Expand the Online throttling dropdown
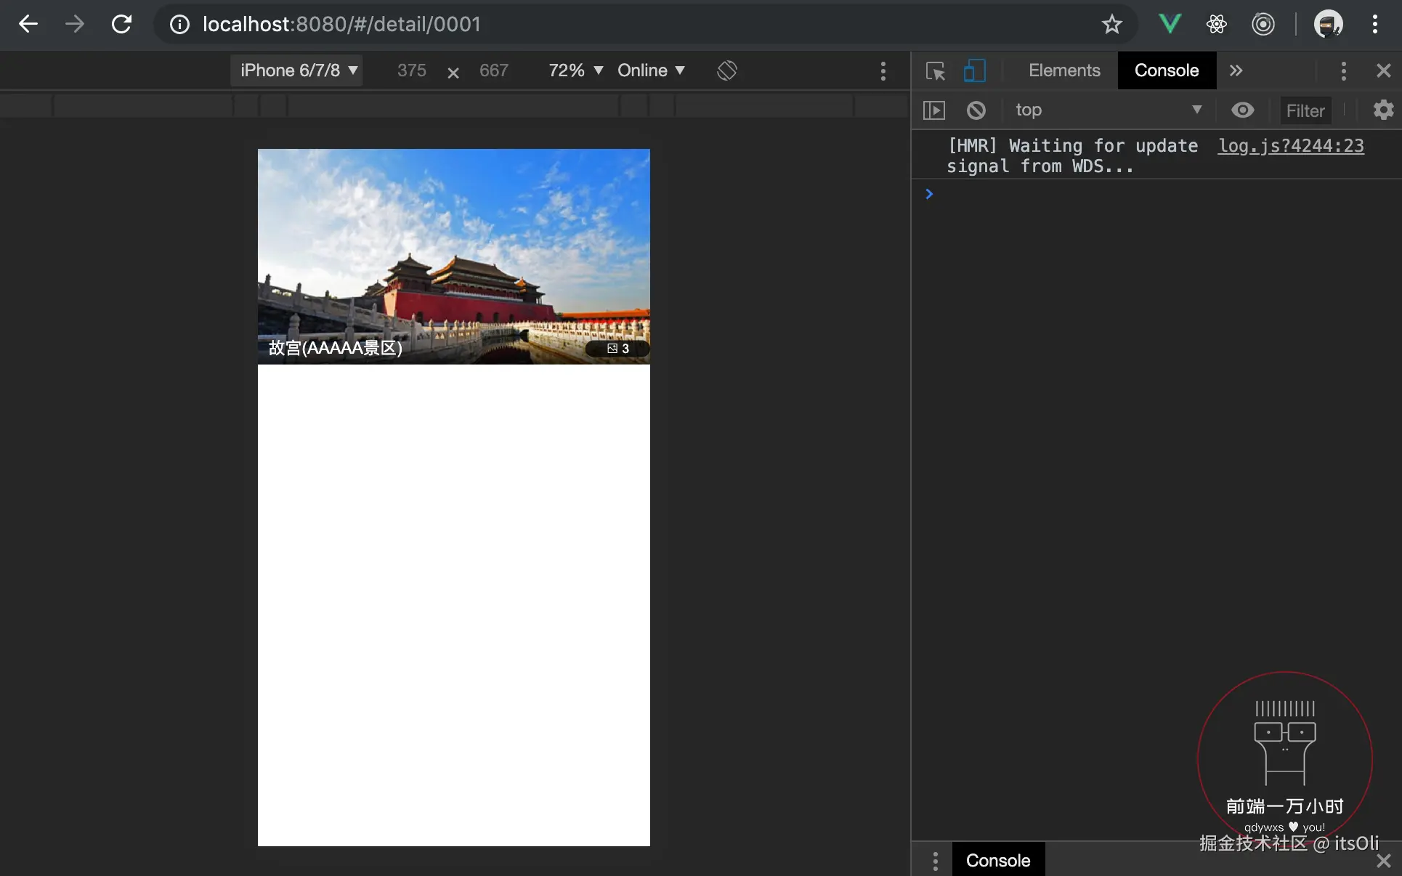 coord(651,70)
